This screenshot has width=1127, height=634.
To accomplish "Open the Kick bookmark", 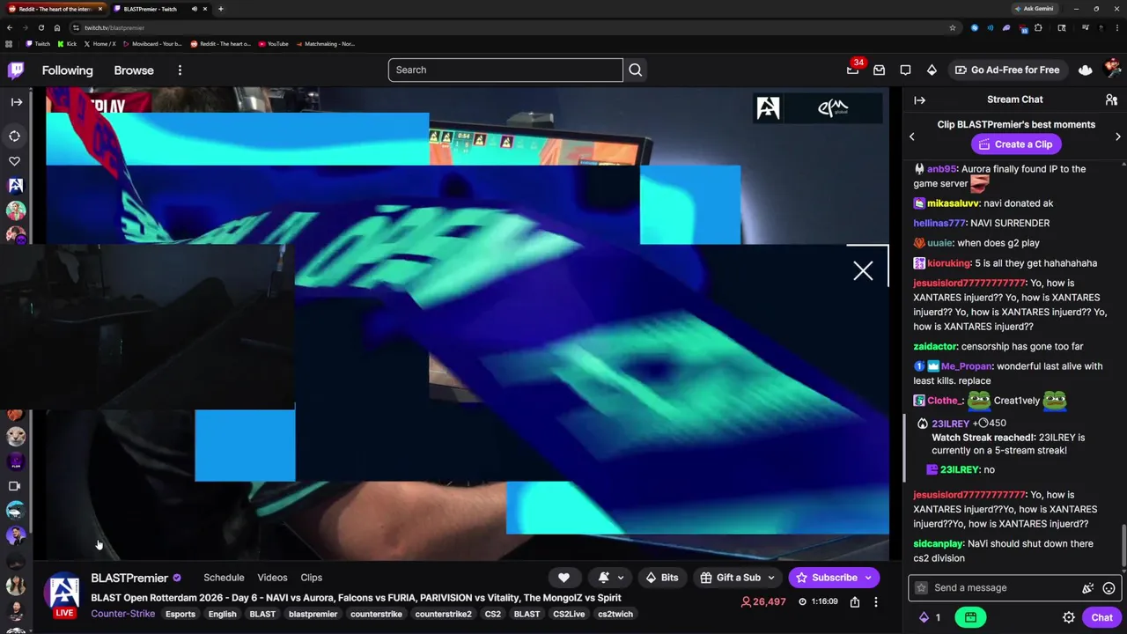I will click(67, 44).
